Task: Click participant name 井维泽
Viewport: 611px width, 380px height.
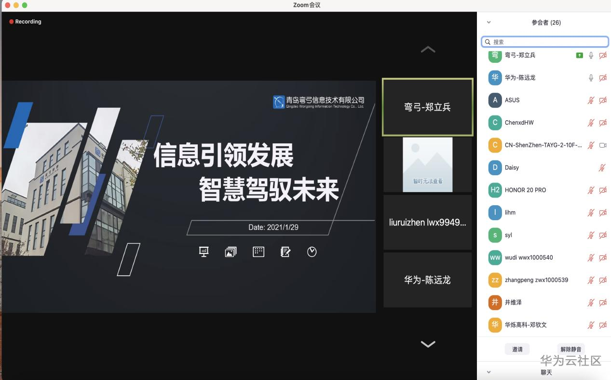Action: [514, 303]
